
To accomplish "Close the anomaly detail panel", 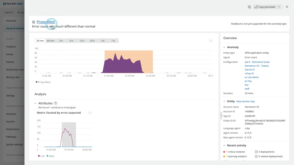I will pyautogui.click(x=287, y=7).
